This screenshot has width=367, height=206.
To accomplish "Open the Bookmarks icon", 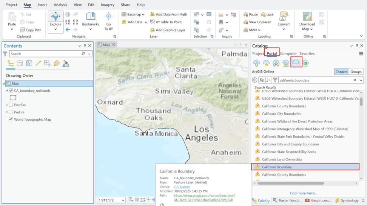I will coord(91,17).
